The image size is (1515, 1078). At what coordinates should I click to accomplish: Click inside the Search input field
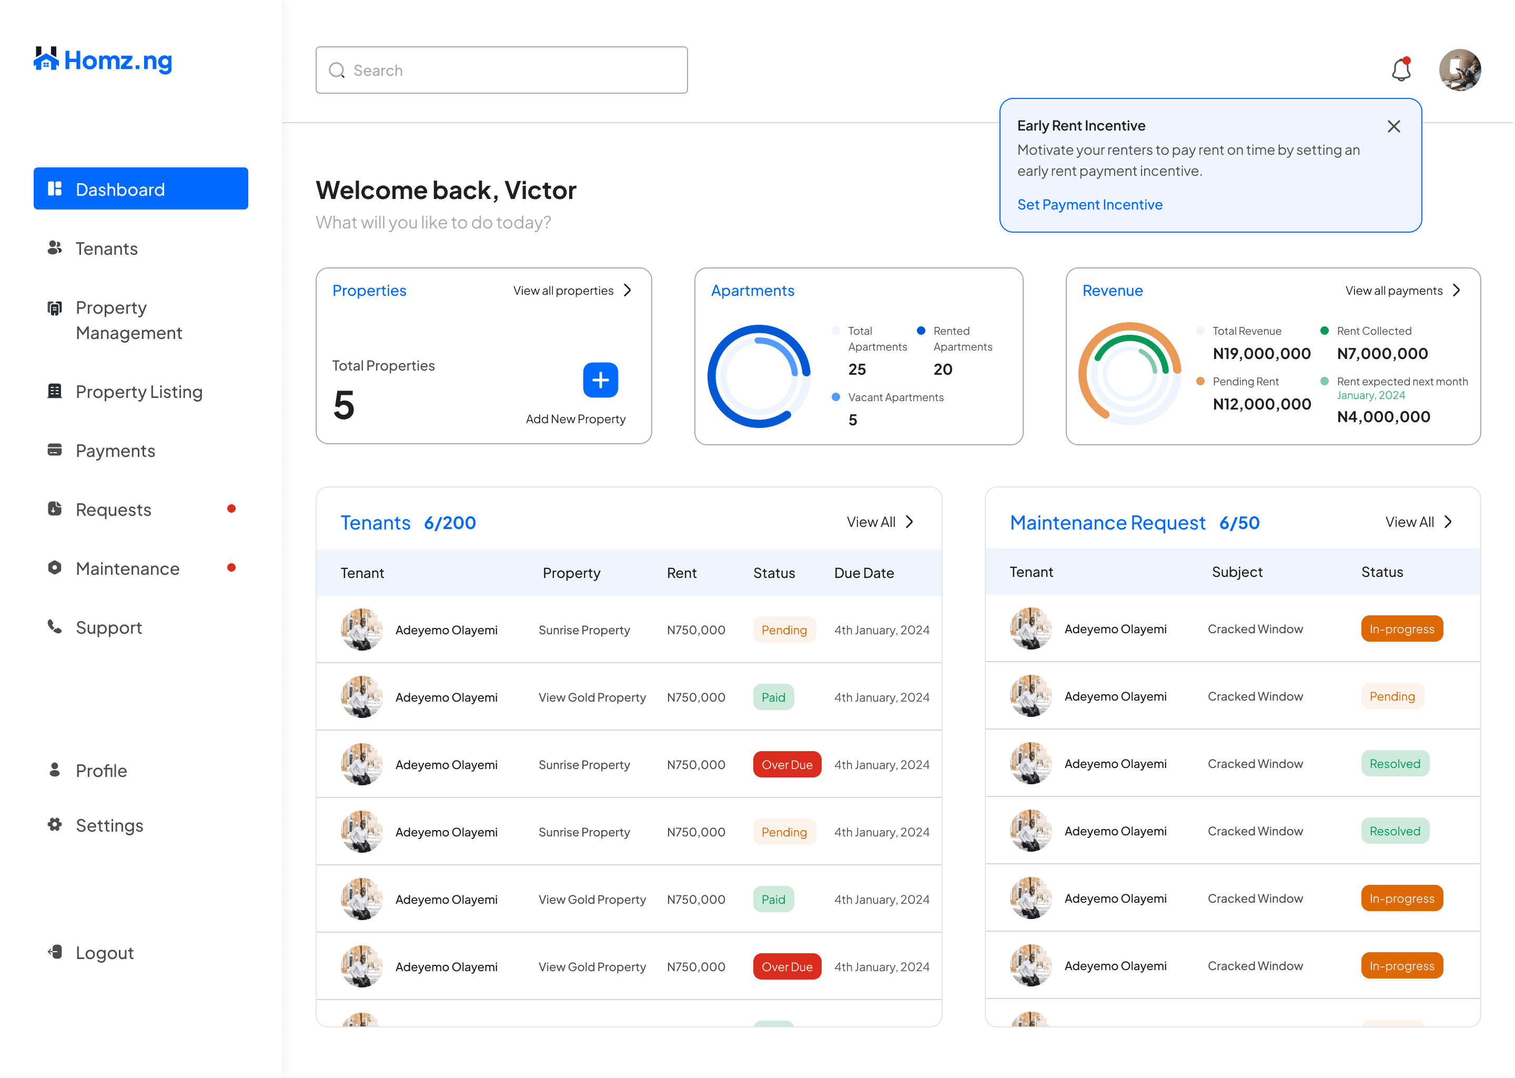[x=501, y=69]
